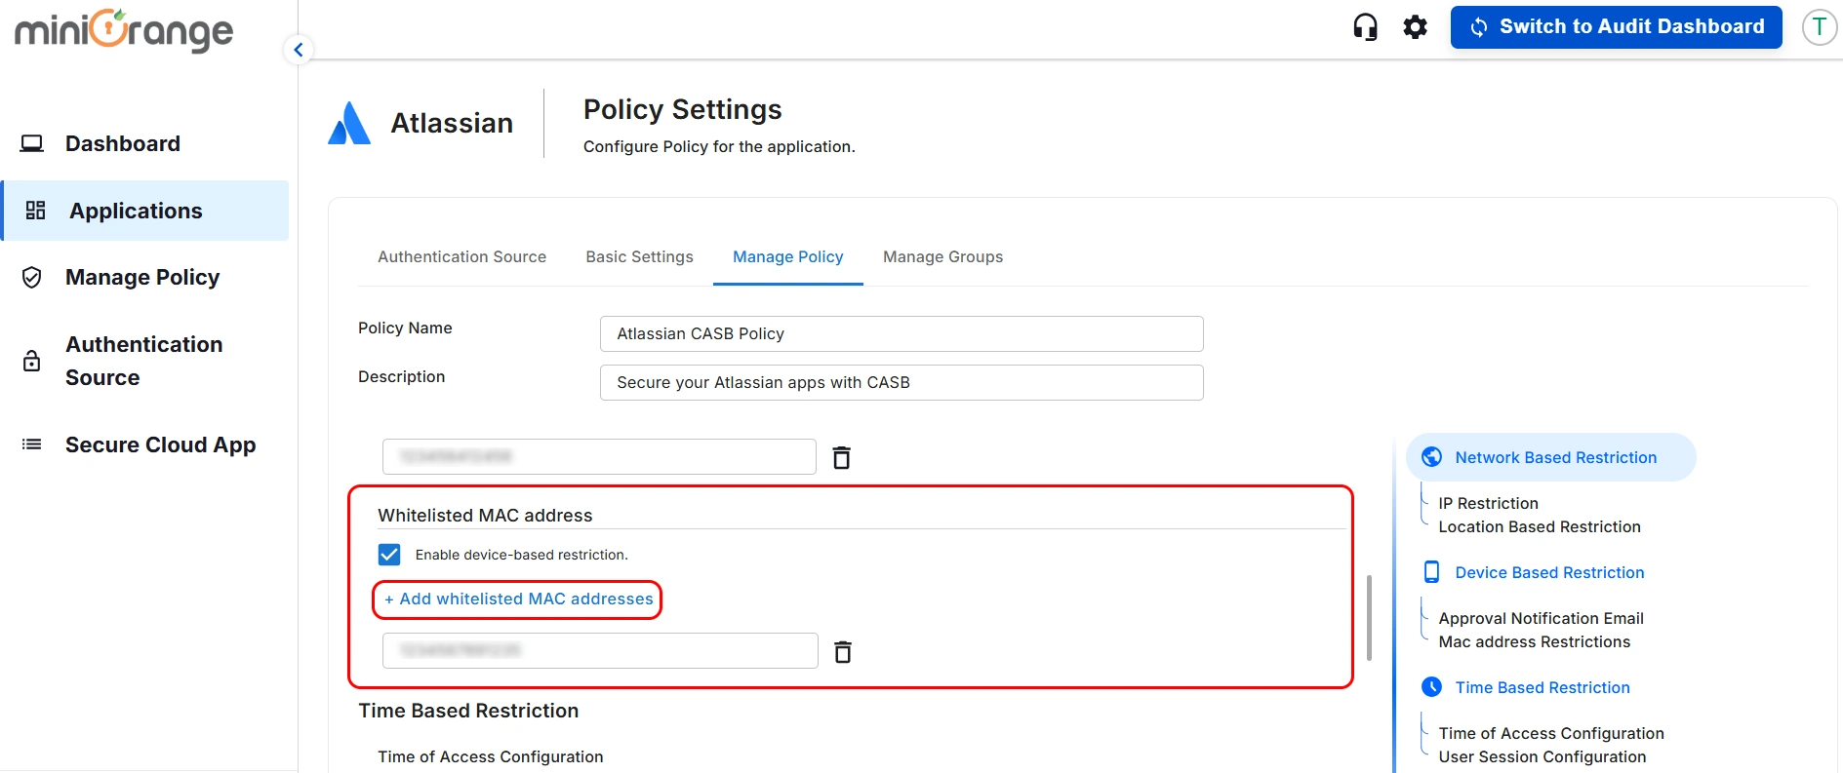Open settings gear icon in header
Image resolution: width=1843 pixels, height=773 pixels.
point(1415,27)
